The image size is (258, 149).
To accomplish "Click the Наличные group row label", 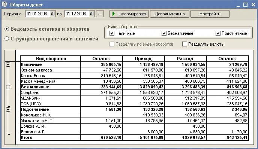I will 31,64.
